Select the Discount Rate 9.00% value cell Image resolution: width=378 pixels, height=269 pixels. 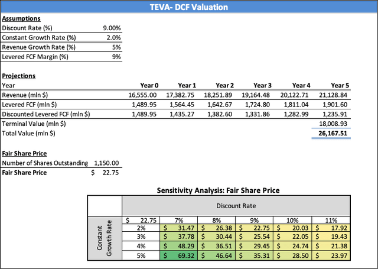pyautogui.click(x=110, y=28)
